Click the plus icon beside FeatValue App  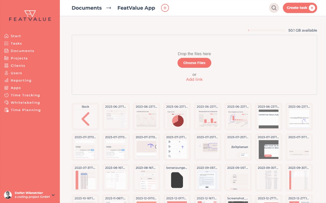(x=165, y=8)
